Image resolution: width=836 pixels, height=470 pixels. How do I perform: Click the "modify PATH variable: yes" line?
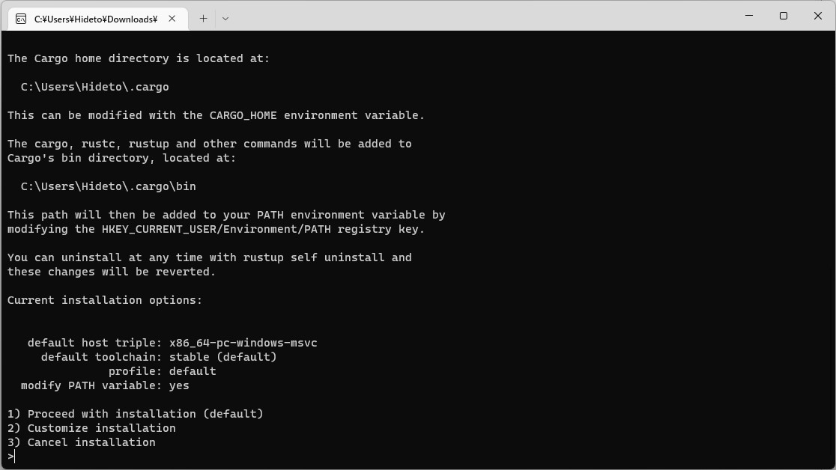click(105, 385)
